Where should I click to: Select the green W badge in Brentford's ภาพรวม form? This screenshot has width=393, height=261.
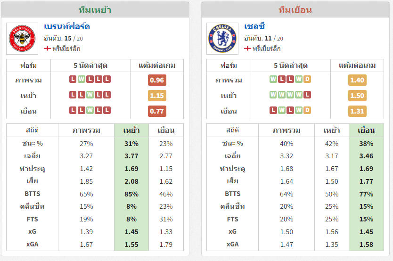click(x=82, y=80)
